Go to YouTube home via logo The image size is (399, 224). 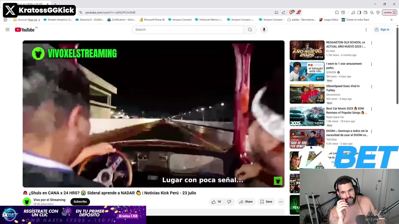pyautogui.click(x=25, y=30)
